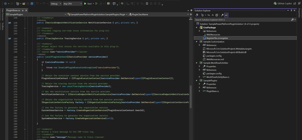Toggle auto hide pin on Solution Explorer
The image size is (302, 140).
291,10
